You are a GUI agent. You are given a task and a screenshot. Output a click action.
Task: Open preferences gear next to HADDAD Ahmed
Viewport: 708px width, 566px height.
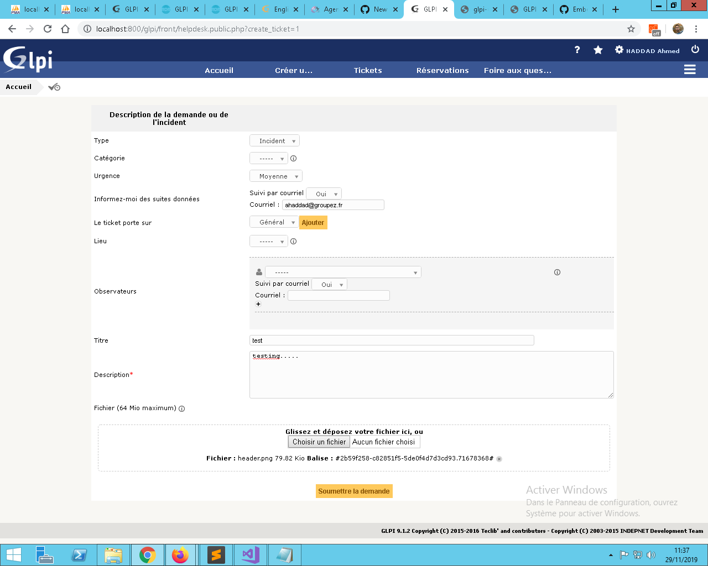(x=619, y=50)
